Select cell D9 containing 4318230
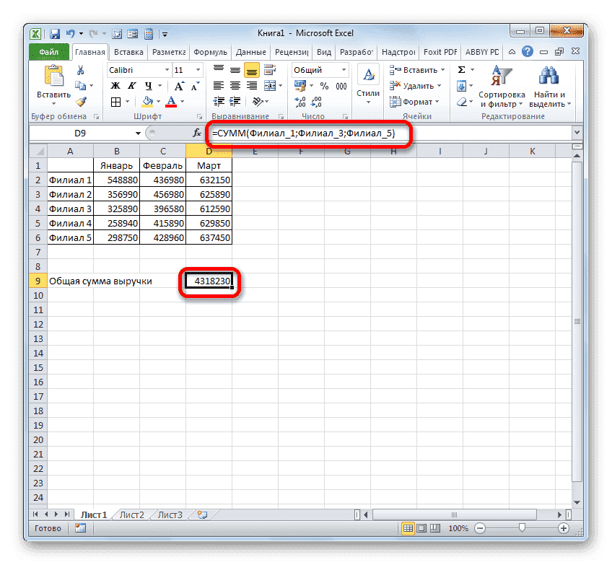Viewport: 612px width, 565px height. click(x=209, y=280)
